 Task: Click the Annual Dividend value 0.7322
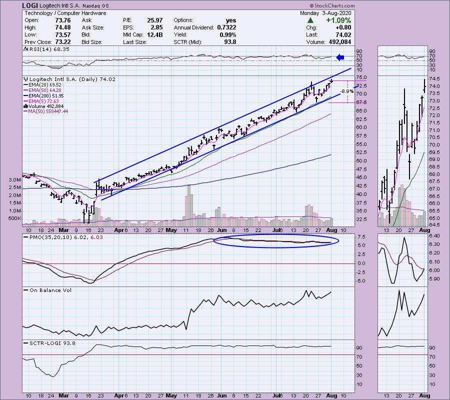point(226,27)
